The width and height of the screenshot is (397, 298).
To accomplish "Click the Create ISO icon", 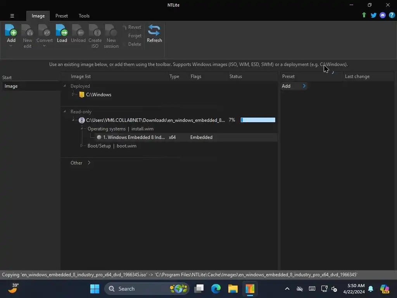I will tap(95, 30).
